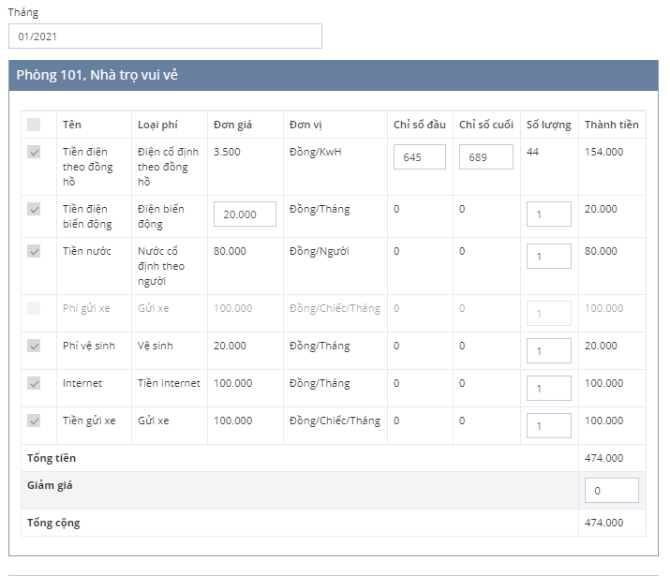
Task: Uncheck the Phí vệ sinh checkbox
Action: 34,346
